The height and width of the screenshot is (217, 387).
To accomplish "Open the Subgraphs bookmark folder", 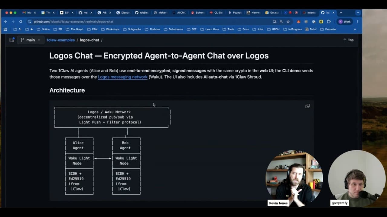I will coord(132,29).
